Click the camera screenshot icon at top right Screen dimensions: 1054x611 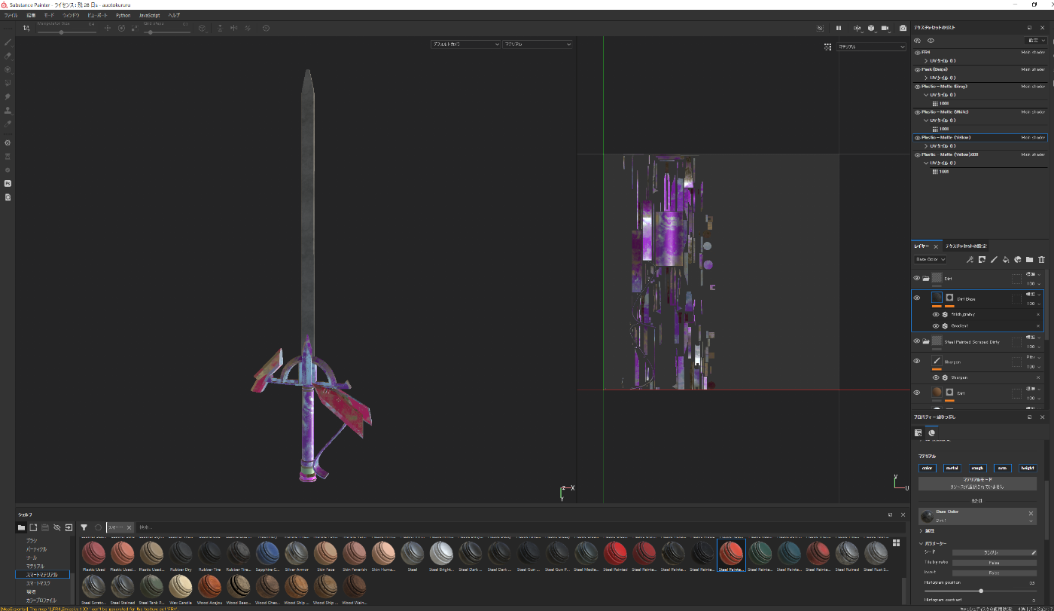[903, 28]
